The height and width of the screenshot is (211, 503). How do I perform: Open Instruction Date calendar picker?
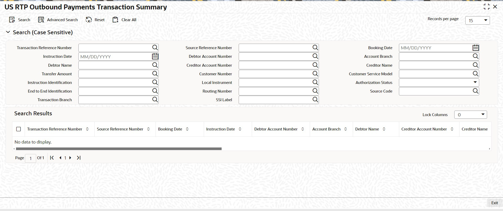(155, 56)
